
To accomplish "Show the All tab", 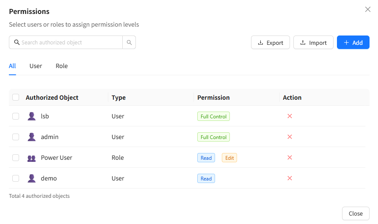I will [x=12, y=66].
